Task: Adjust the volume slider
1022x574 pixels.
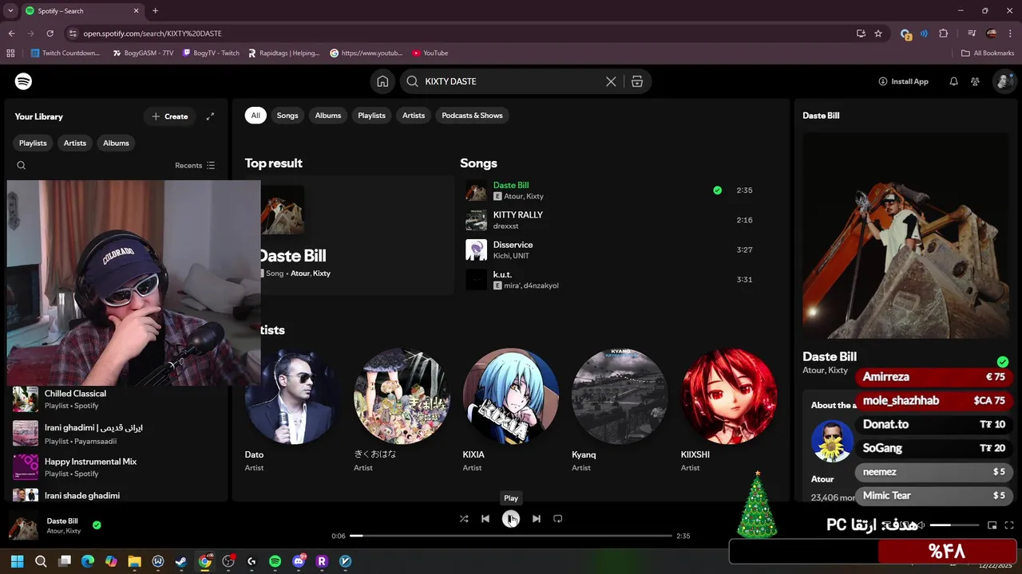Action: click(955, 525)
